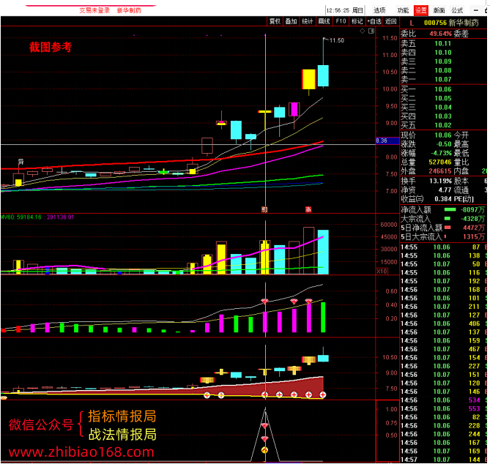The width and height of the screenshot is (490, 464).
Task: Click the 复权 toolbar button
Action: (275, 21)
